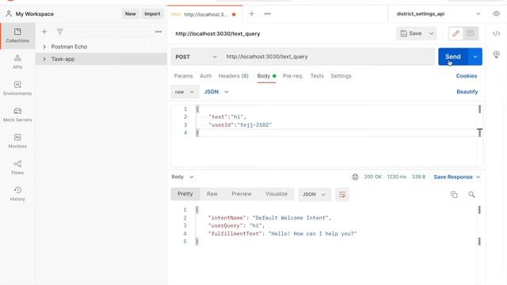This screenshot has width=507, height=285.
Task: Open the request body JSON format dropdown
Action: tap(216, 92)
